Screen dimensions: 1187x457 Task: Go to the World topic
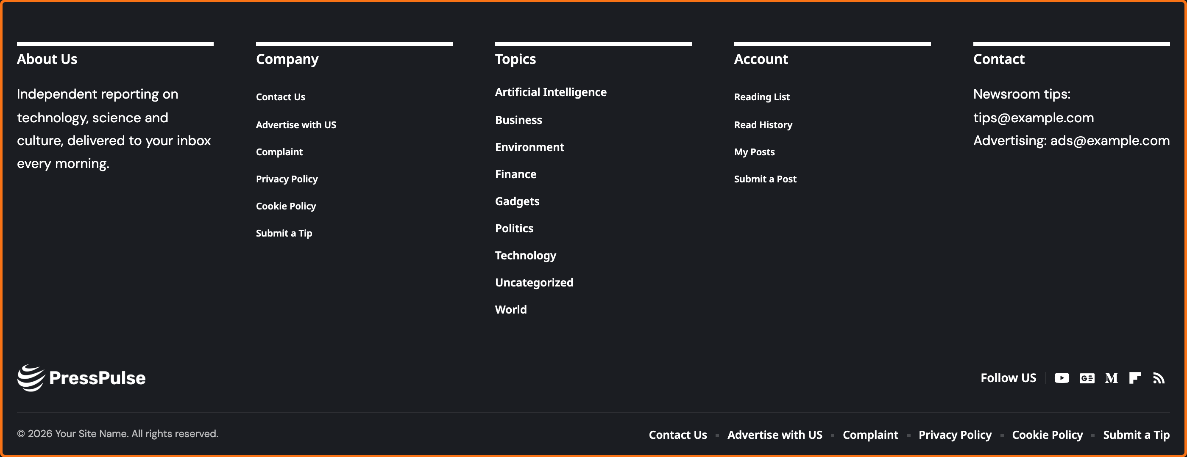click(511, 309)
